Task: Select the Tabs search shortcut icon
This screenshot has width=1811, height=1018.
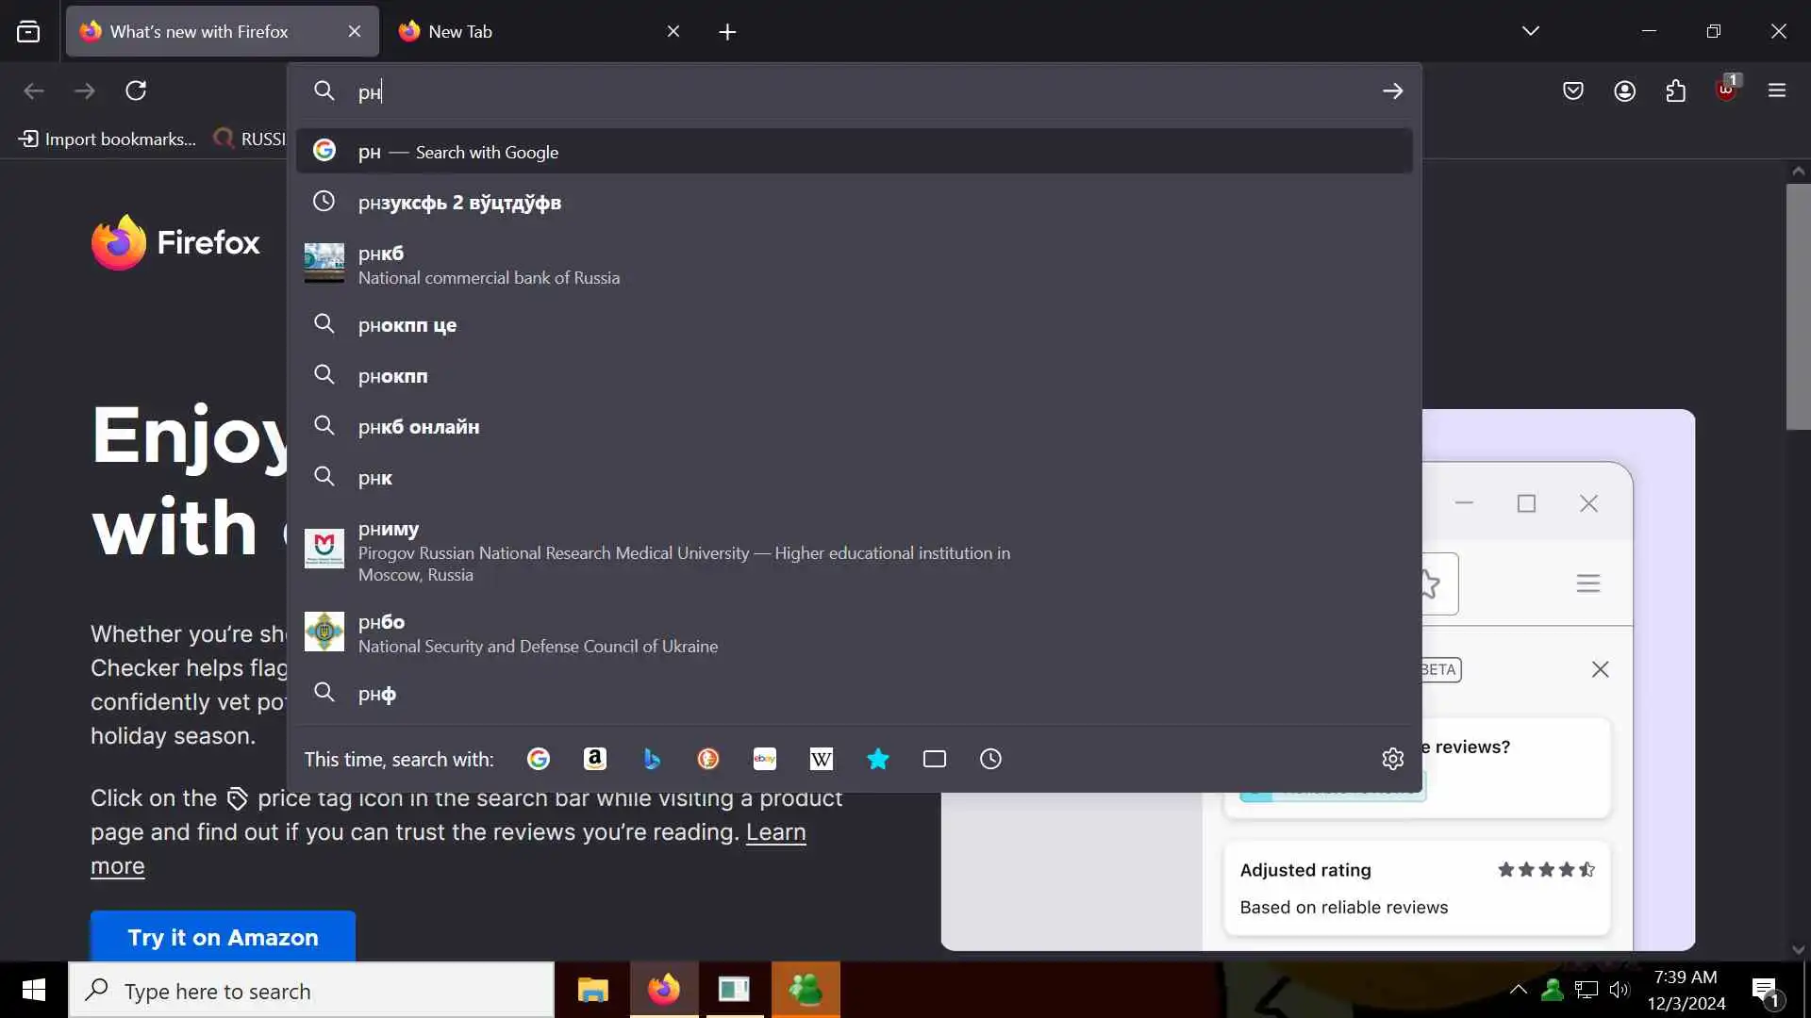Action: [935, 759]
